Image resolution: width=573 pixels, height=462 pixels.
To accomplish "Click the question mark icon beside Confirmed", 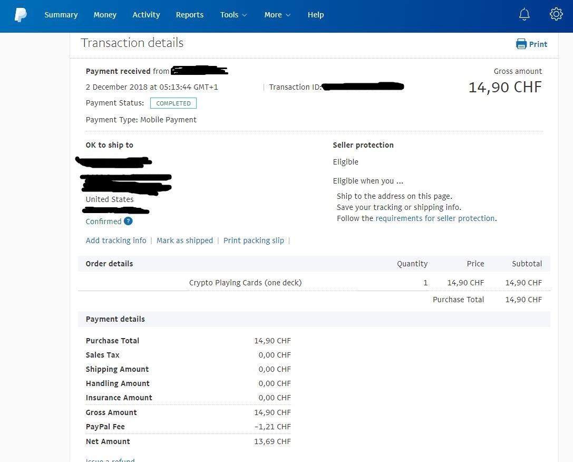I will [x=128, y=222].
